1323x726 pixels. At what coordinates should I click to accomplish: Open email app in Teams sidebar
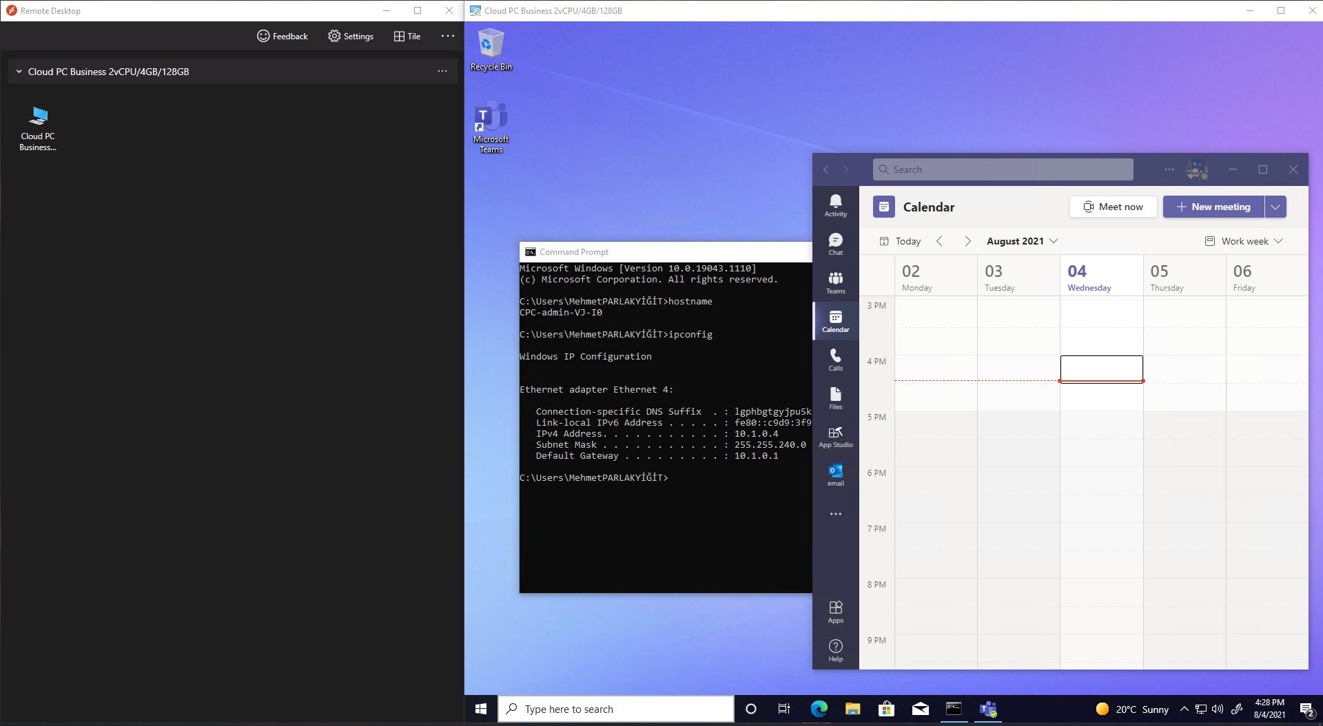point(835,475)
